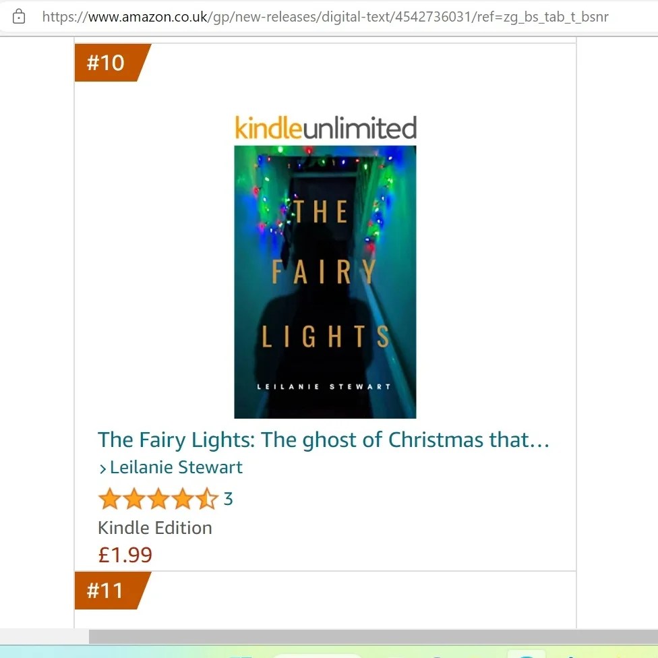This screenshot has width=658, height=658.
Task: Click the £1.99 price
Action: pos(125,555)
